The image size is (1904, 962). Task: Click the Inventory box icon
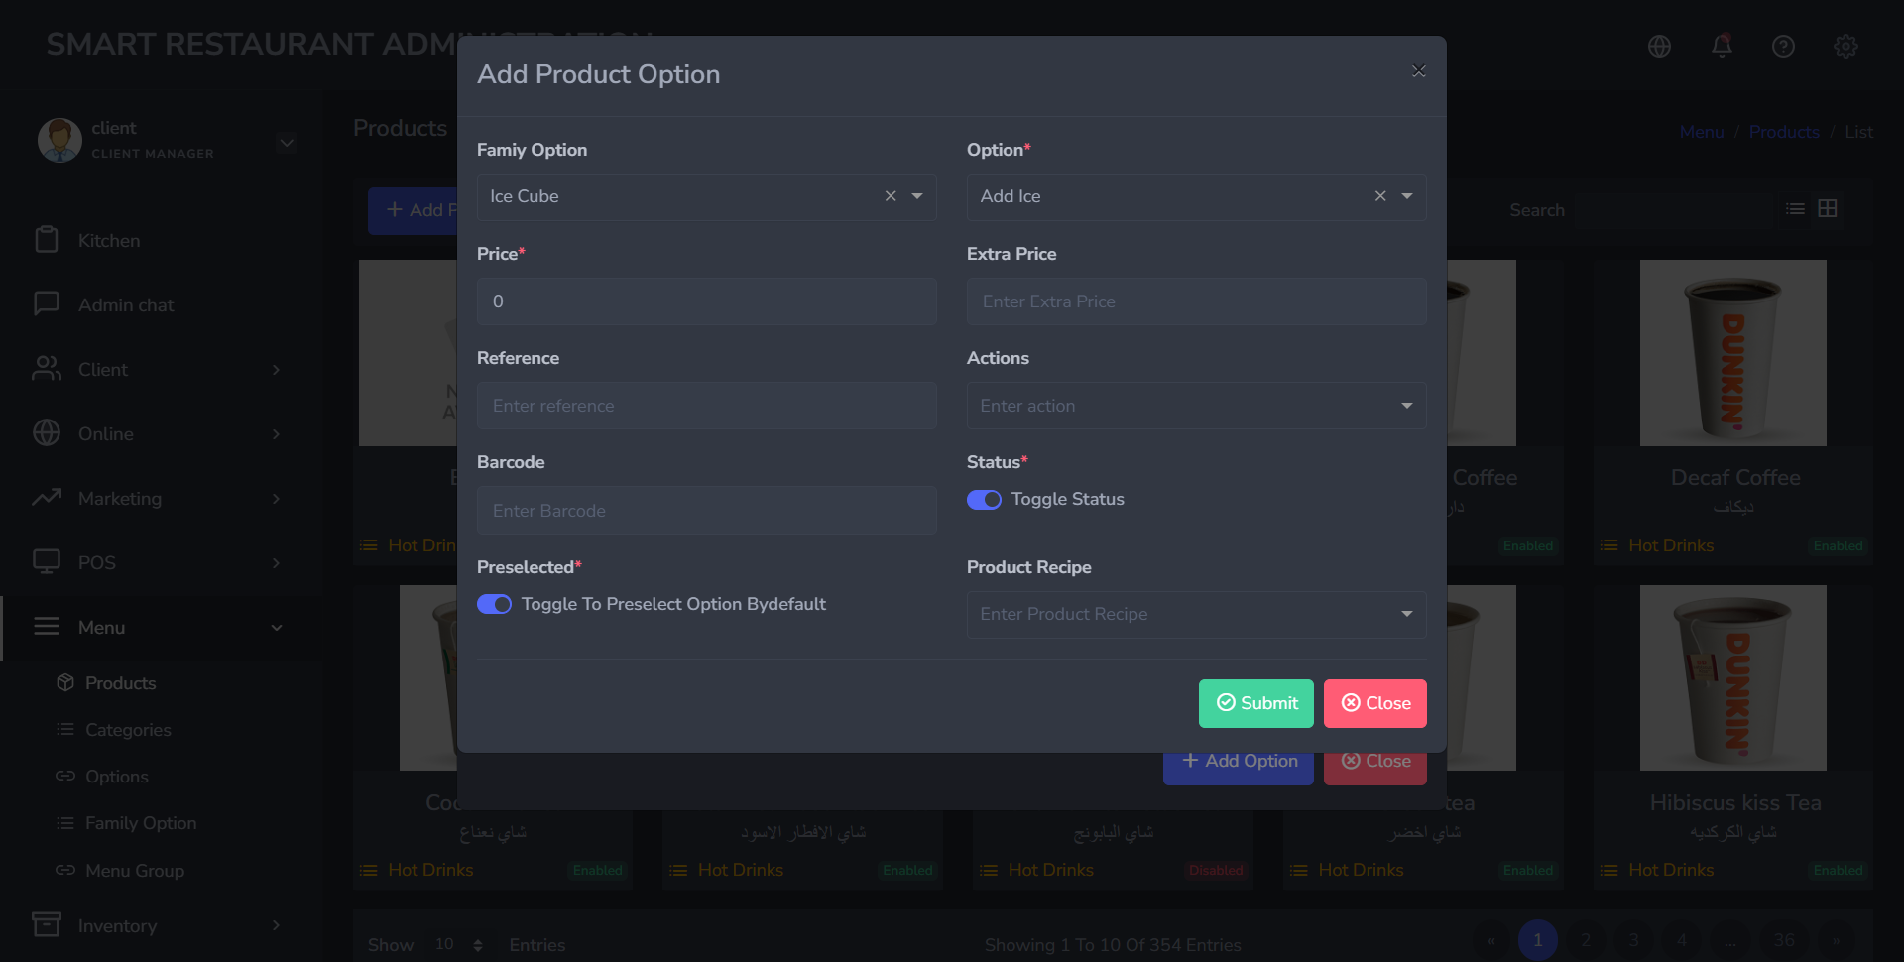click(47, 924)
